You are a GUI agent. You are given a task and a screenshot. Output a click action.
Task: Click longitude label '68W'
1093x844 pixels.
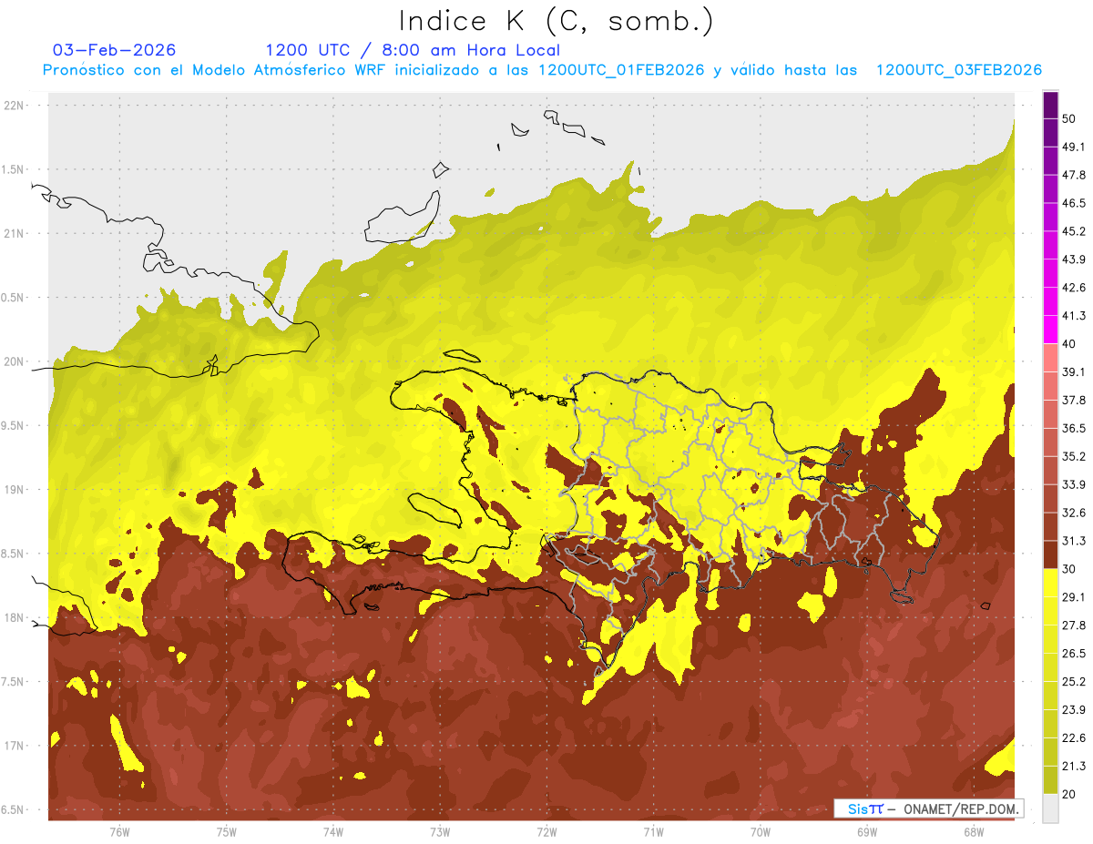click(974, 832)
